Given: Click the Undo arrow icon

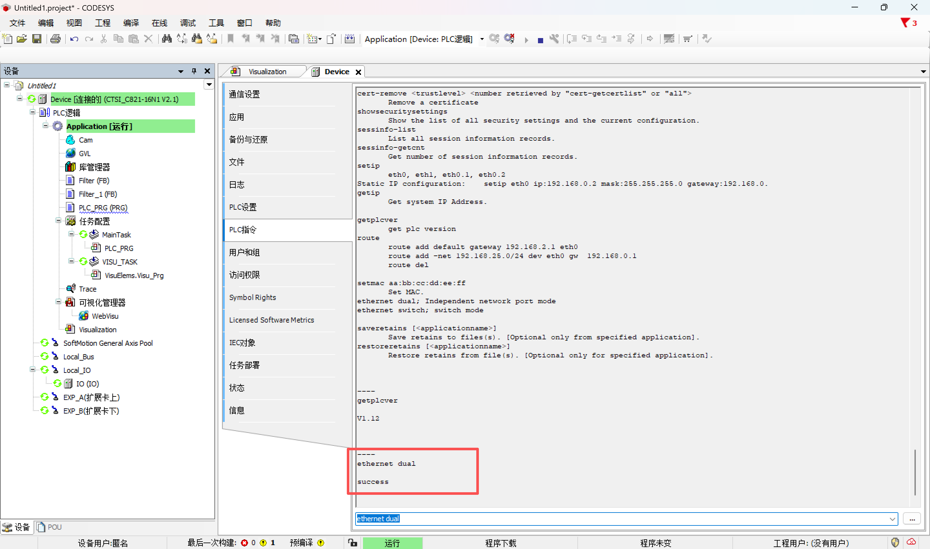Looking at the screenshot, I should [74, 39].
